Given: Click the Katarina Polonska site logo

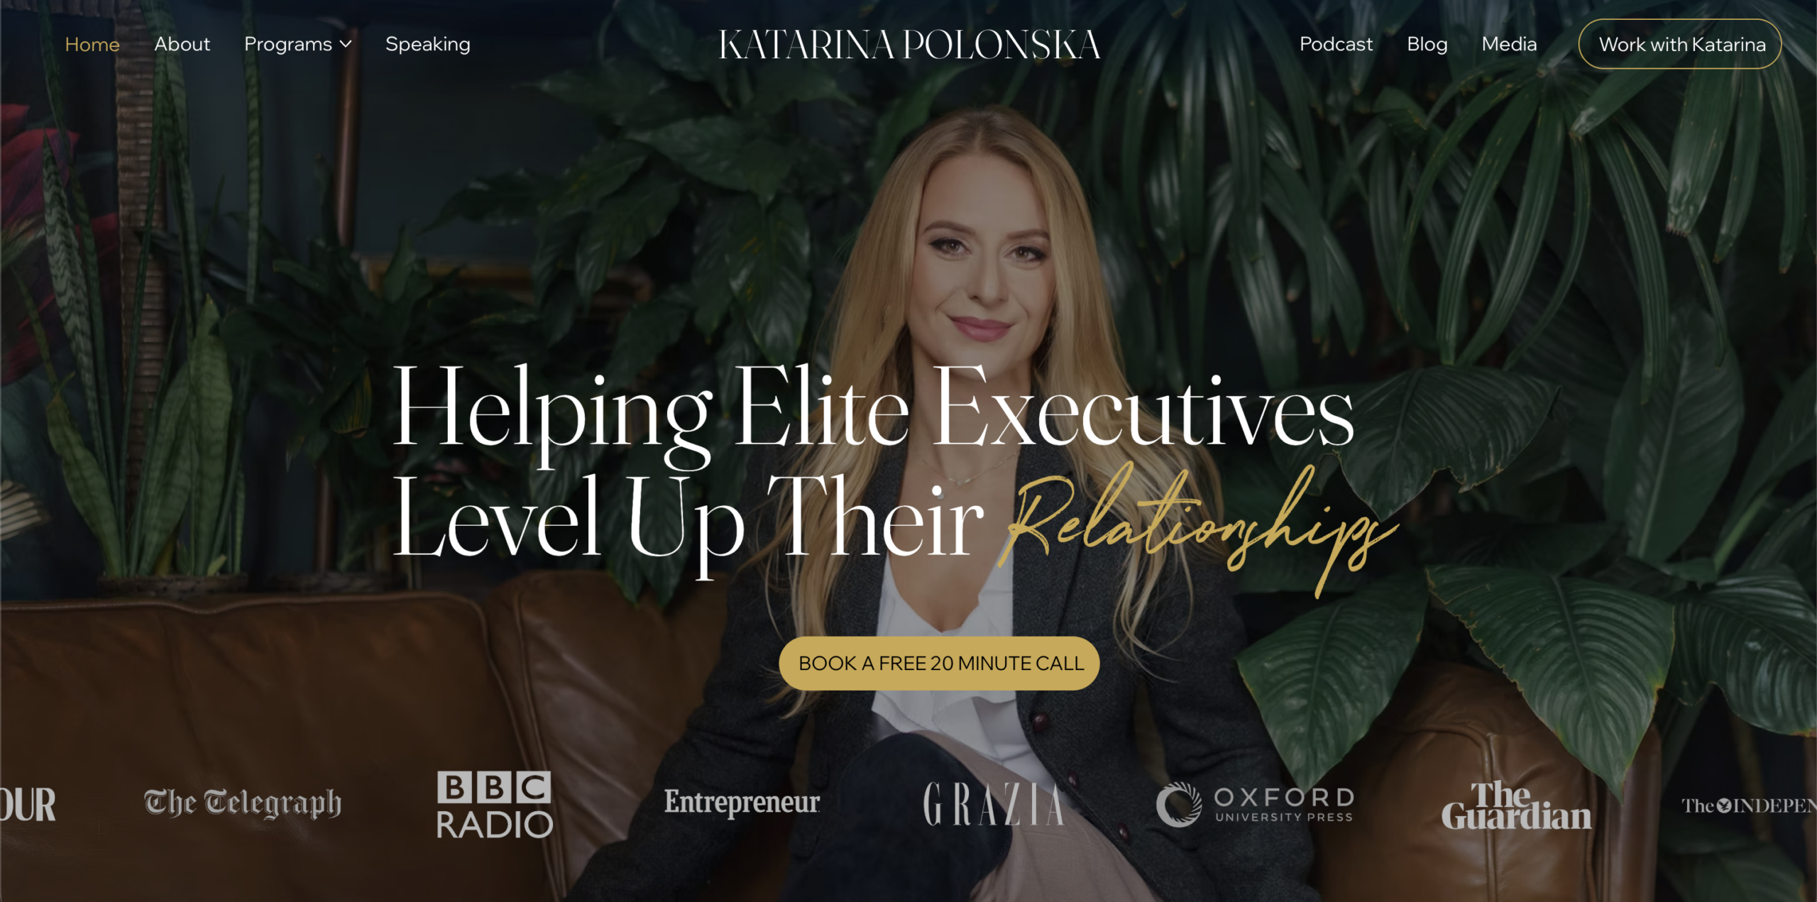Looking at the screenshot, I should point(909,45).
